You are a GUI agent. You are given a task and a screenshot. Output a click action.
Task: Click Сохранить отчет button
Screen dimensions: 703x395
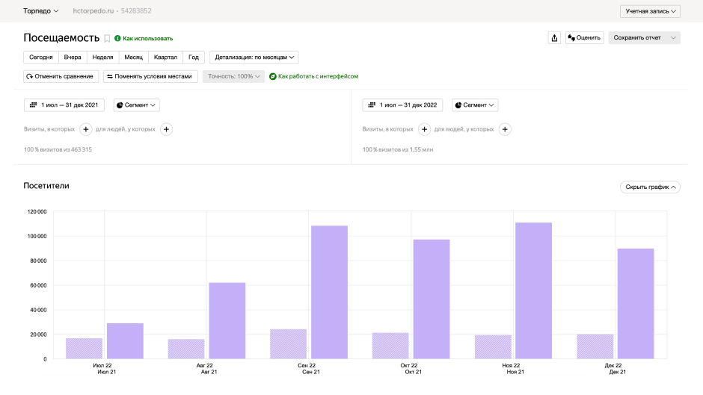pyautogui.click(x=637, y=38)
